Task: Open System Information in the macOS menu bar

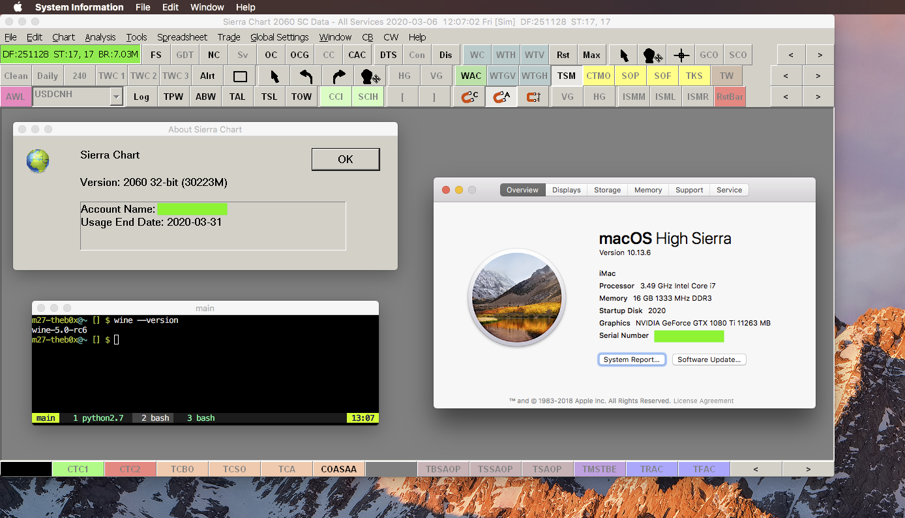Action: [x=80, y=7]
